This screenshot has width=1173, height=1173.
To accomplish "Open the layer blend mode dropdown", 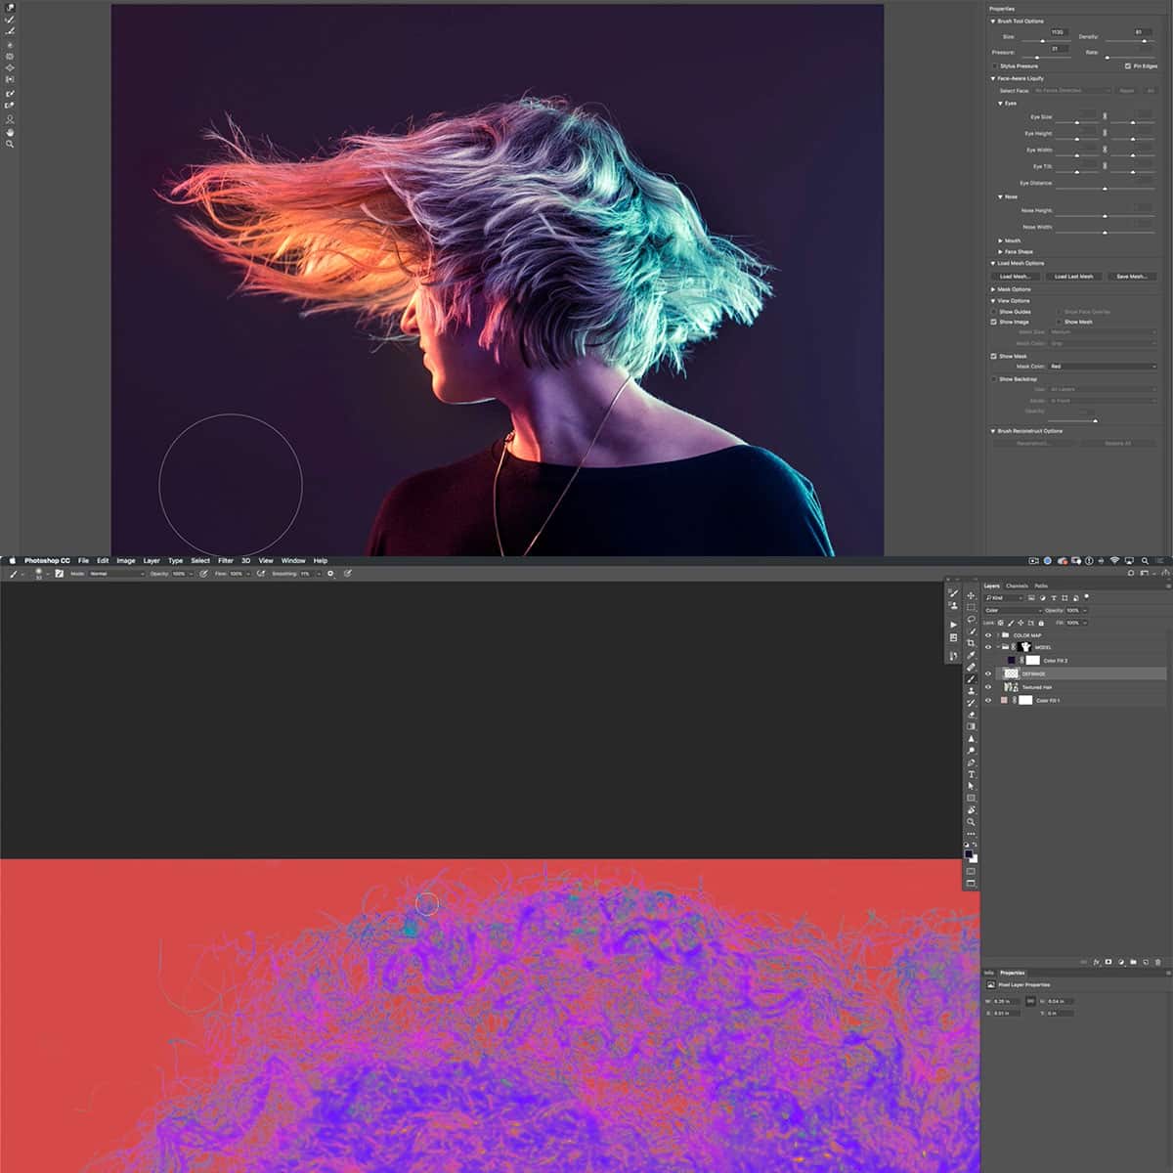I will [x=1013, y=610].
